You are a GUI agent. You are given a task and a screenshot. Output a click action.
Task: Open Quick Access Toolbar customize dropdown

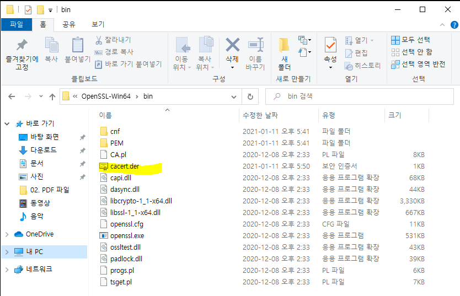tap(50, 10)
